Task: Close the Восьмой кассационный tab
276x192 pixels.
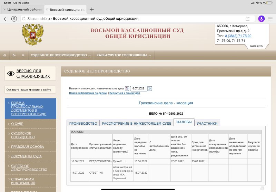Action: [x=47, y=10]
